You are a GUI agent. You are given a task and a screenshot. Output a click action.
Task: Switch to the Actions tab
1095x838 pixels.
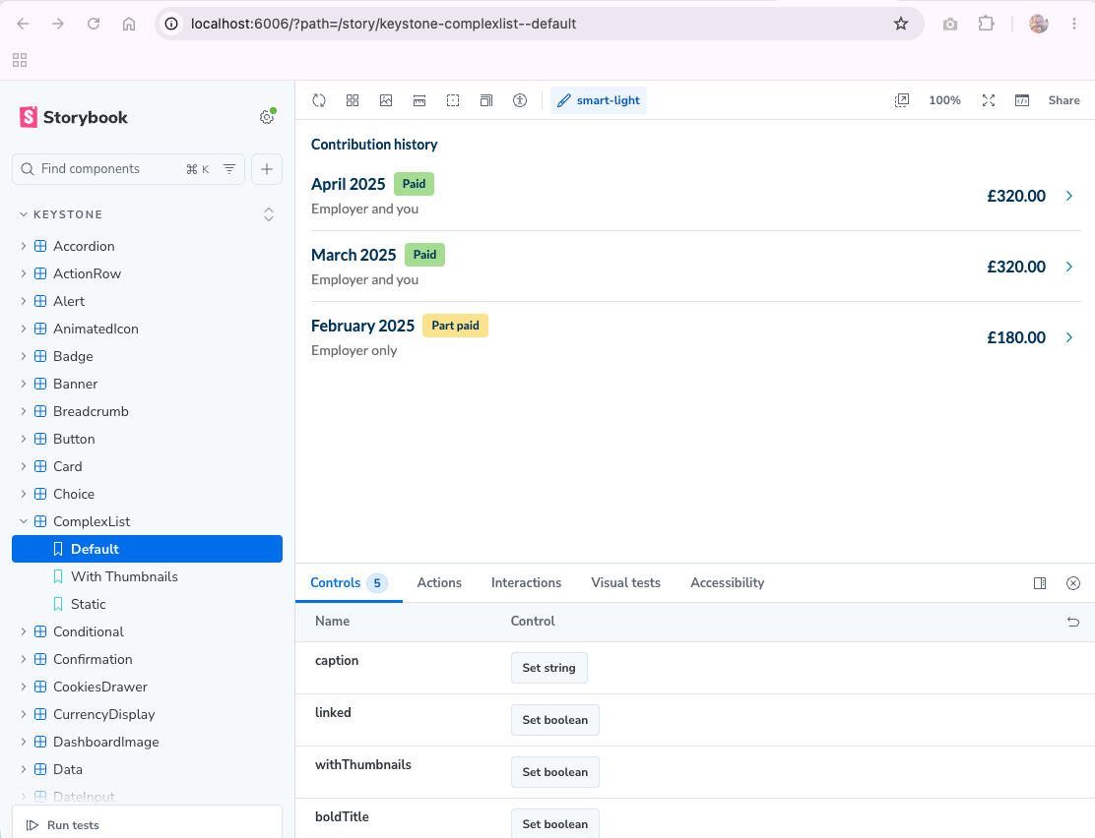[439, 583]
